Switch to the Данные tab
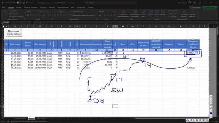Screen dimensions: 219x123 52,7
